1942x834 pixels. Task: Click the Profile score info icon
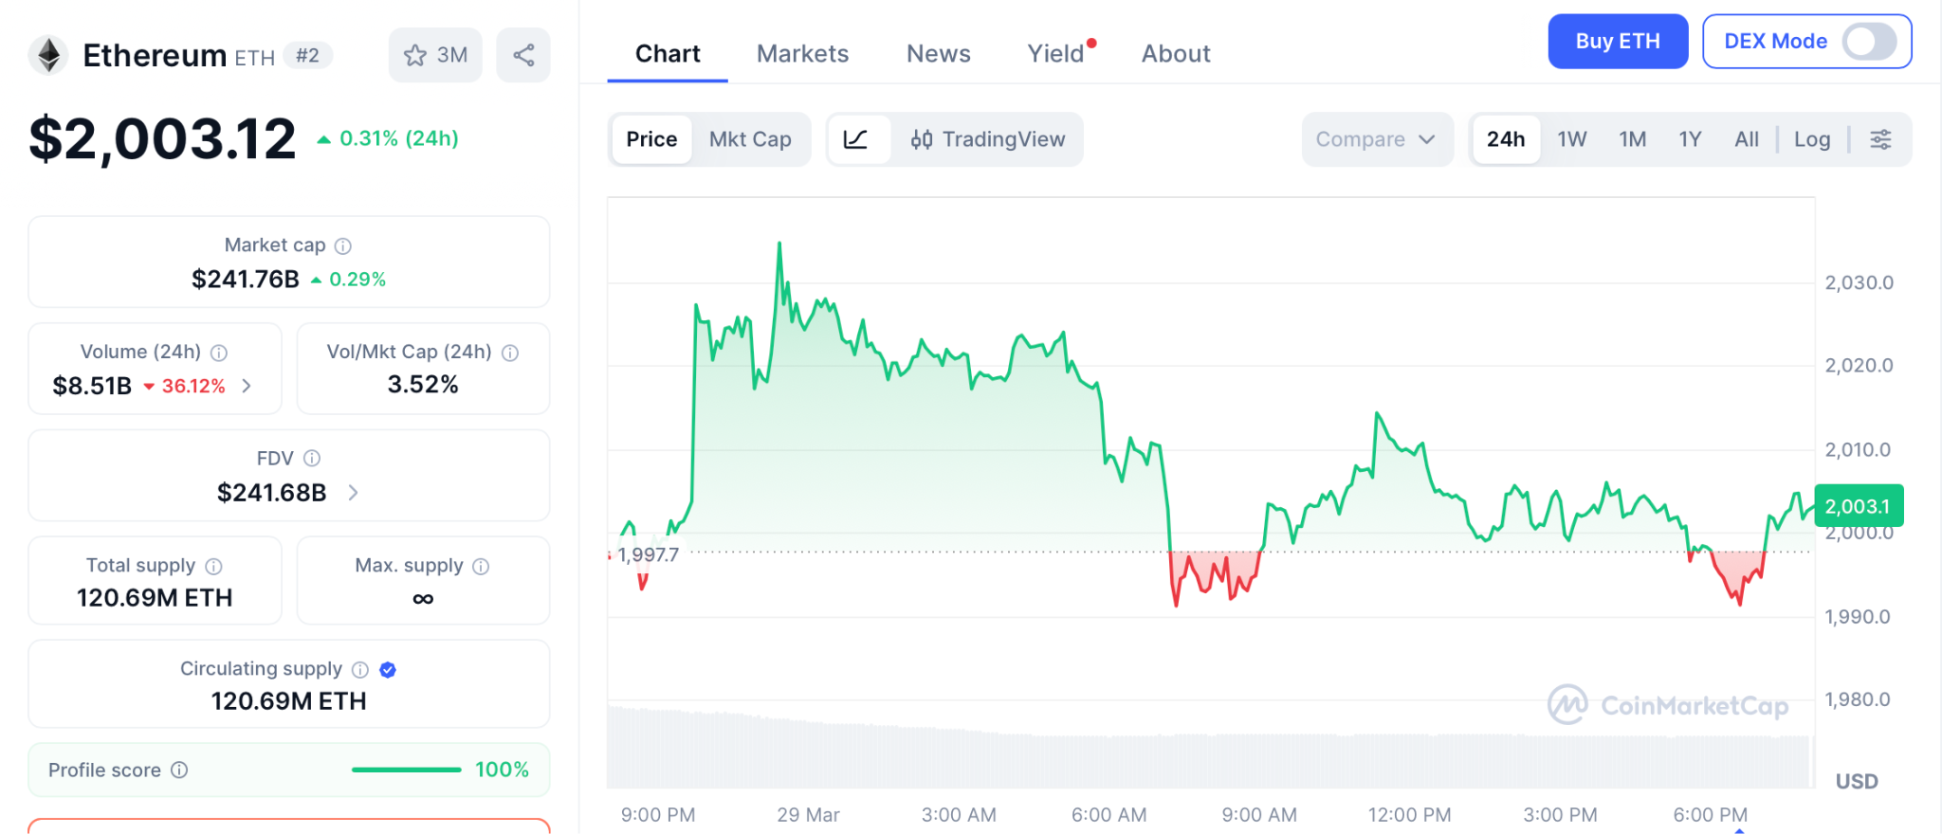(179, 771)
